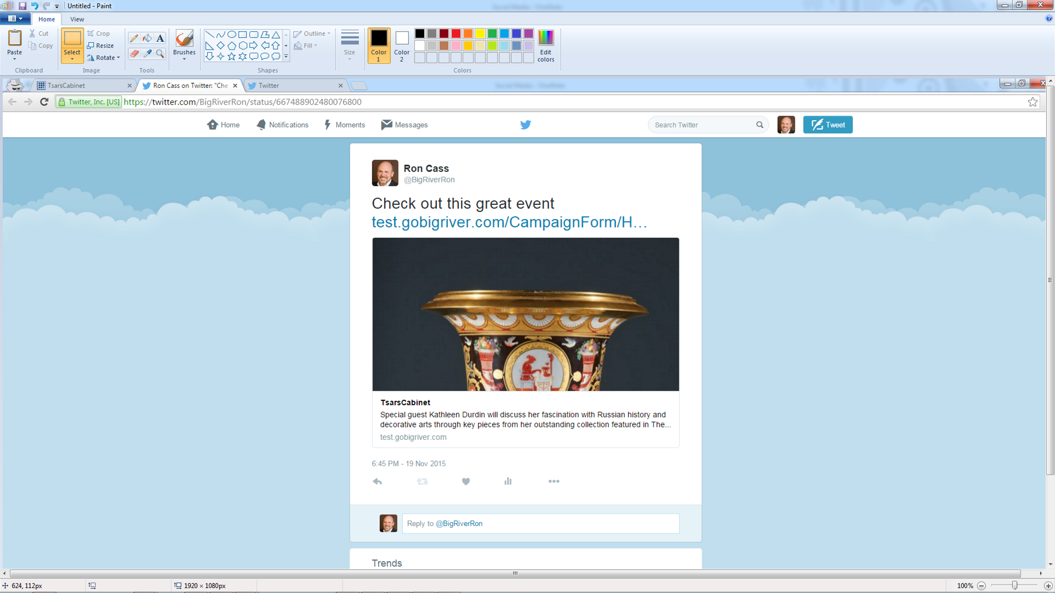
Task: Select the Magnifier tool
Action: click(160, 54)
